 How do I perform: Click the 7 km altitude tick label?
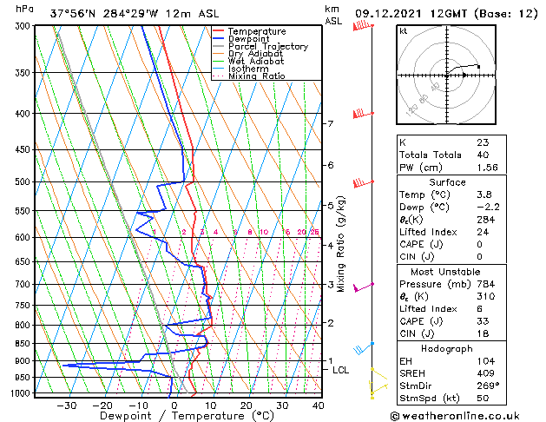331,124
